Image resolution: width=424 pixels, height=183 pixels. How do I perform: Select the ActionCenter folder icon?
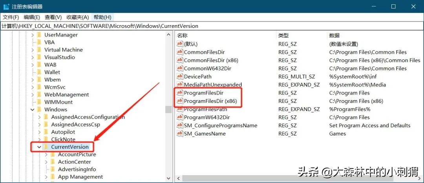coord(53,162)
